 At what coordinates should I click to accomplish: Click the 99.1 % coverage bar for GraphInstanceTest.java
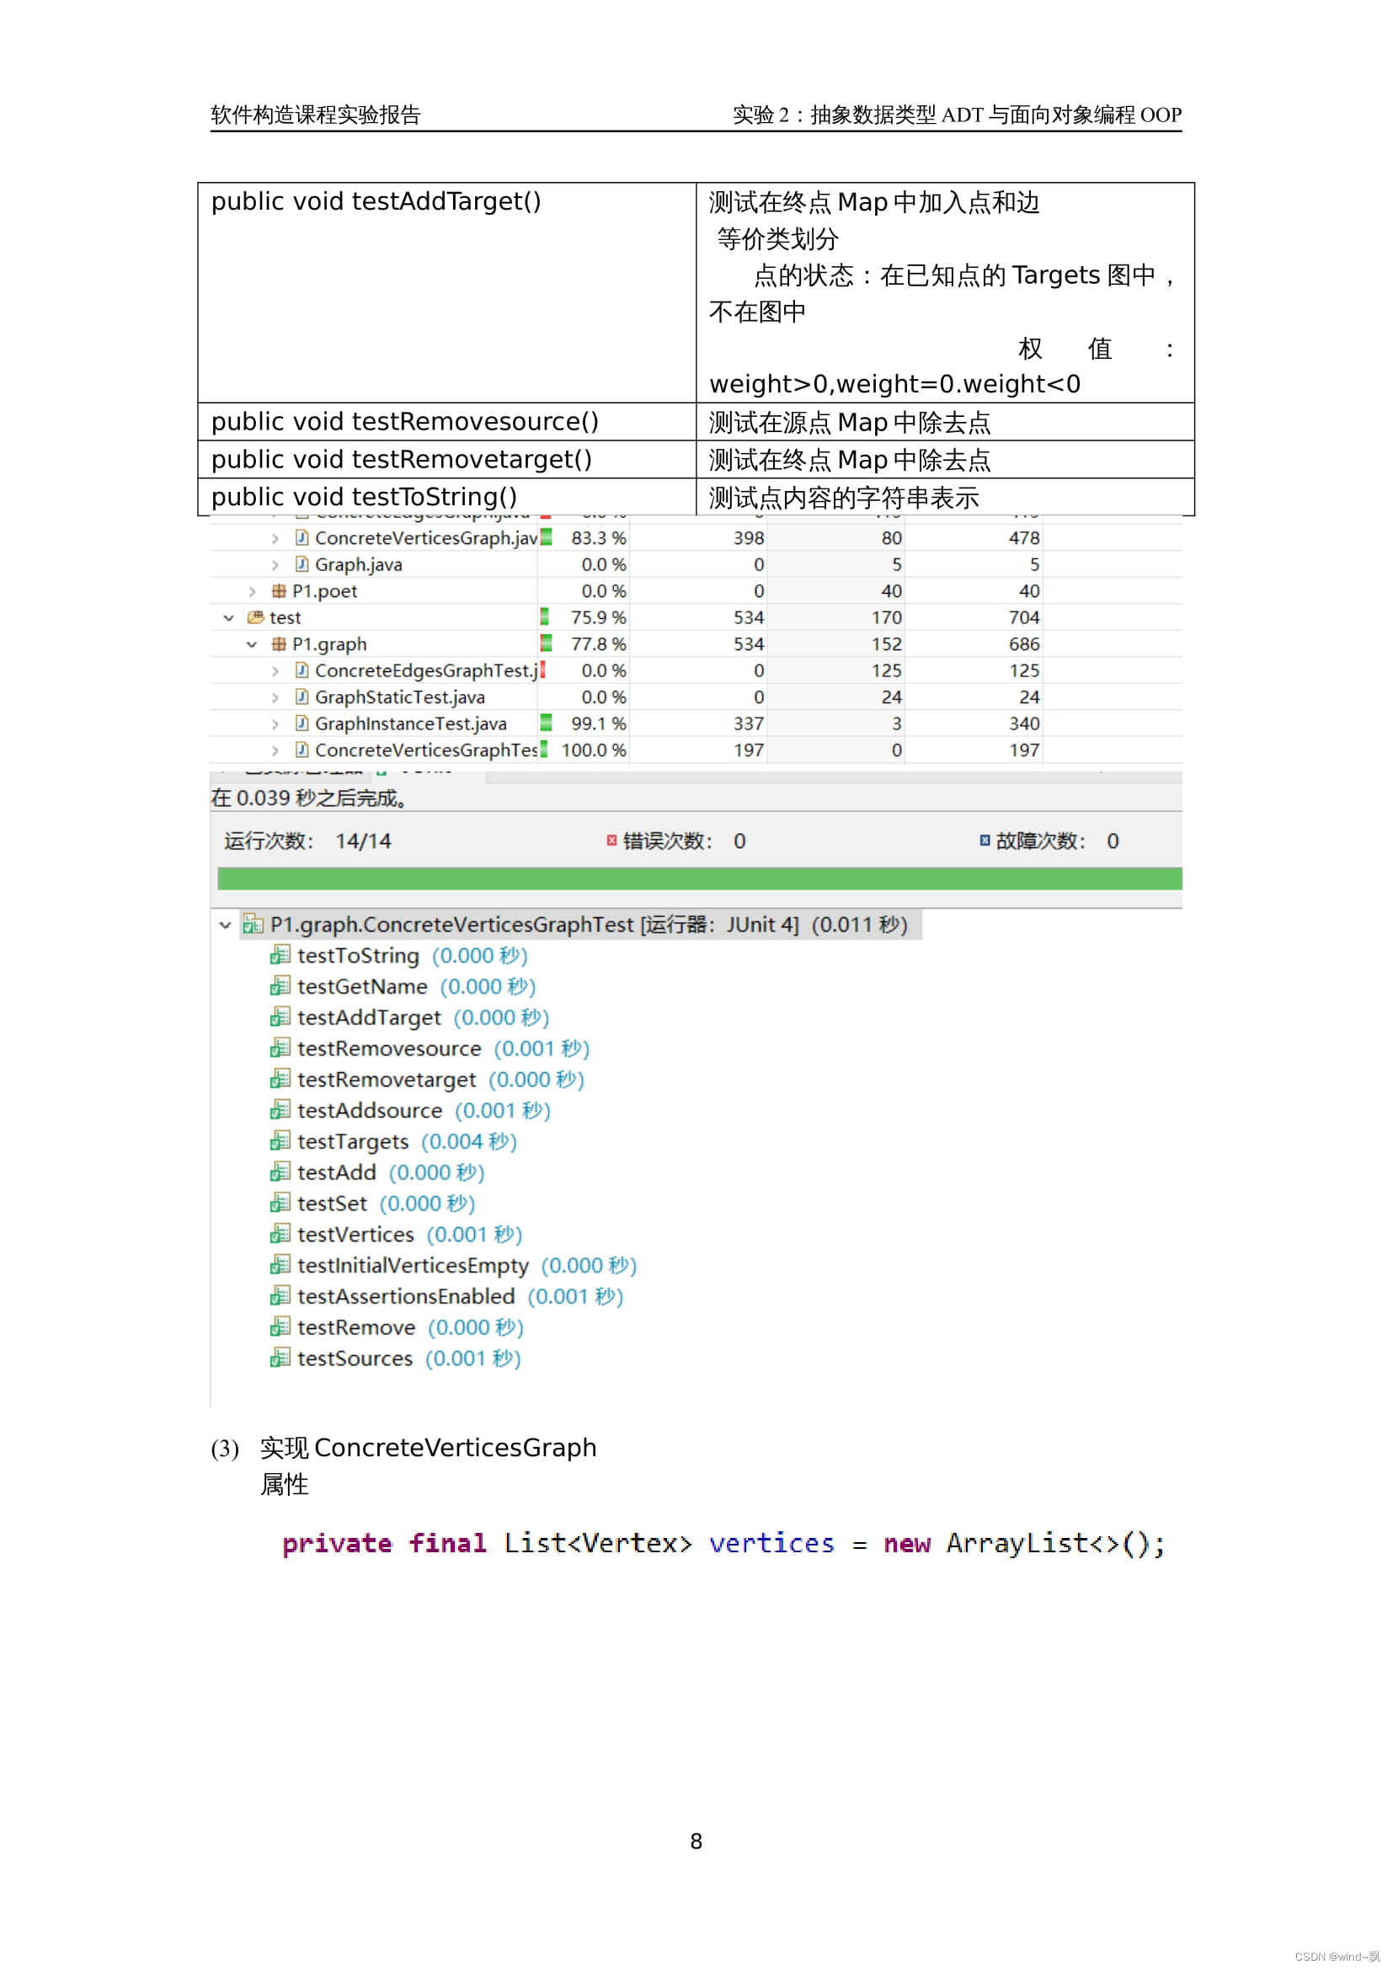click(x=546, y=724)
